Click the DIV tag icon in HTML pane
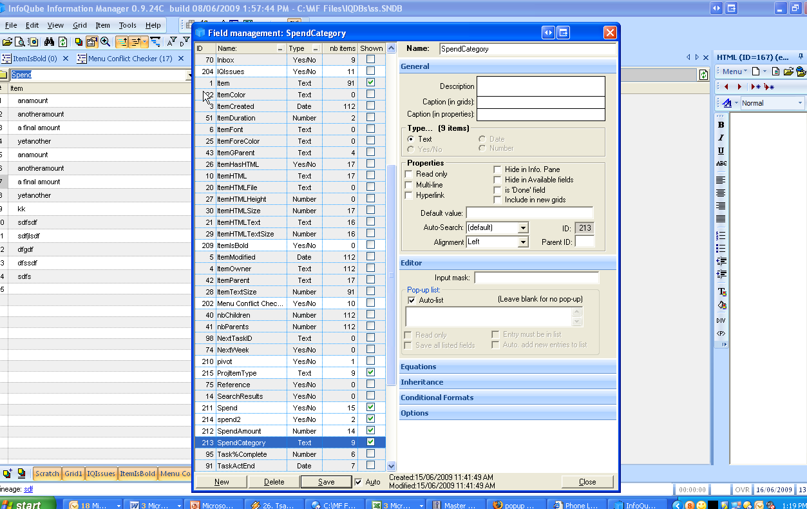The image size is (807, 509). tap(721, 320)
